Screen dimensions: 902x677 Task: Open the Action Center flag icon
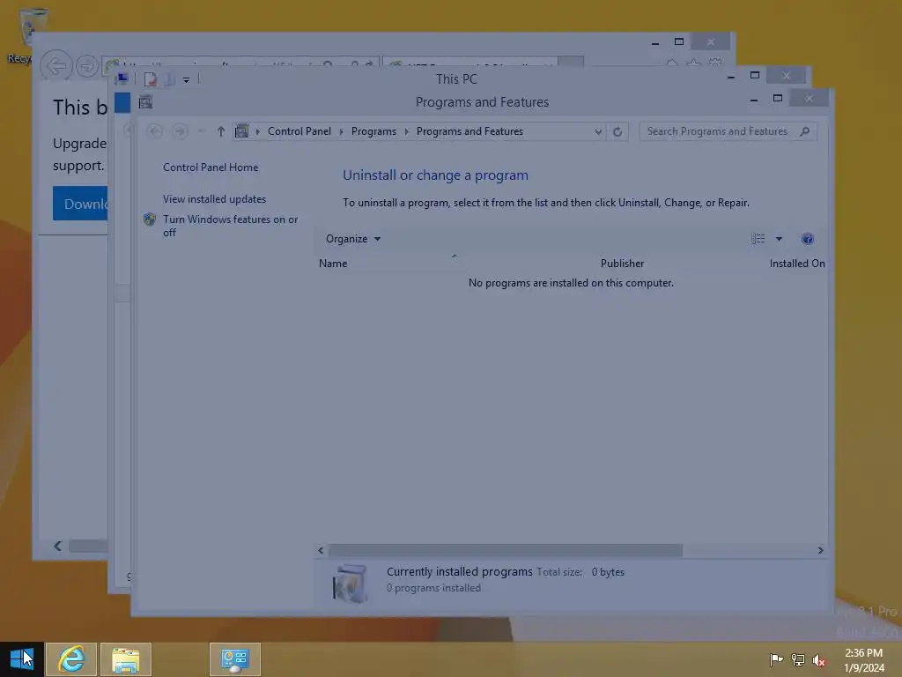tap(776, 659)
